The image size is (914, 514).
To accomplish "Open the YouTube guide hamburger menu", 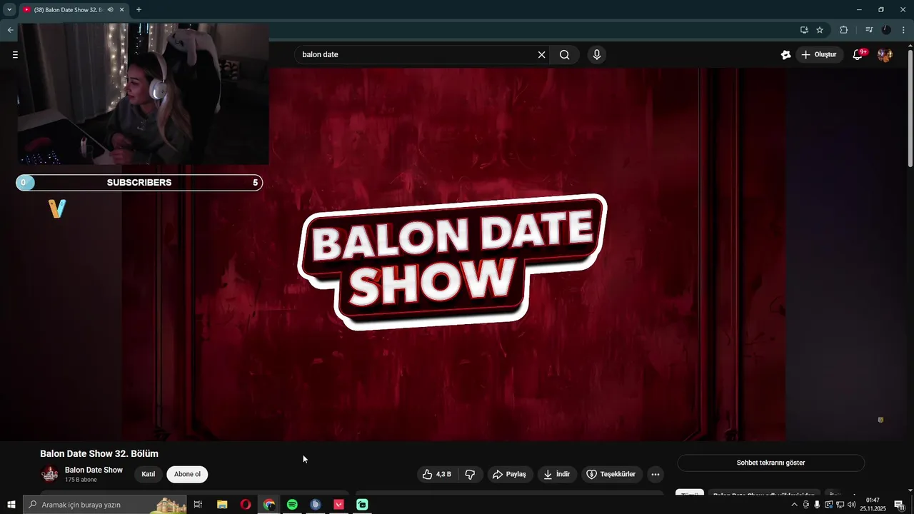I will pos(15,54).
